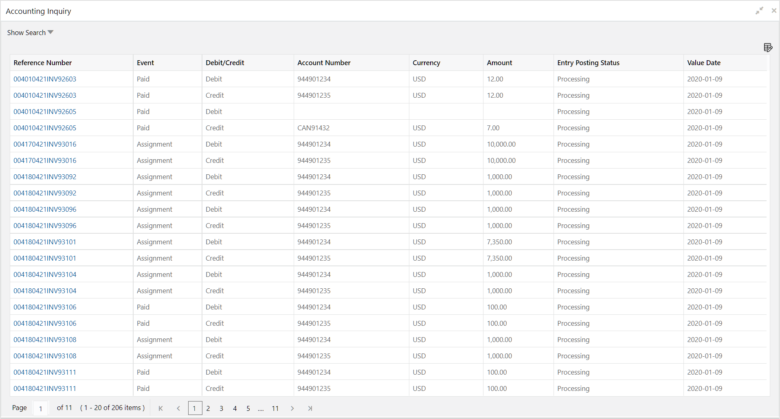Open reference 004180421INV93111 in the Credit row

[x=45, y=388]
